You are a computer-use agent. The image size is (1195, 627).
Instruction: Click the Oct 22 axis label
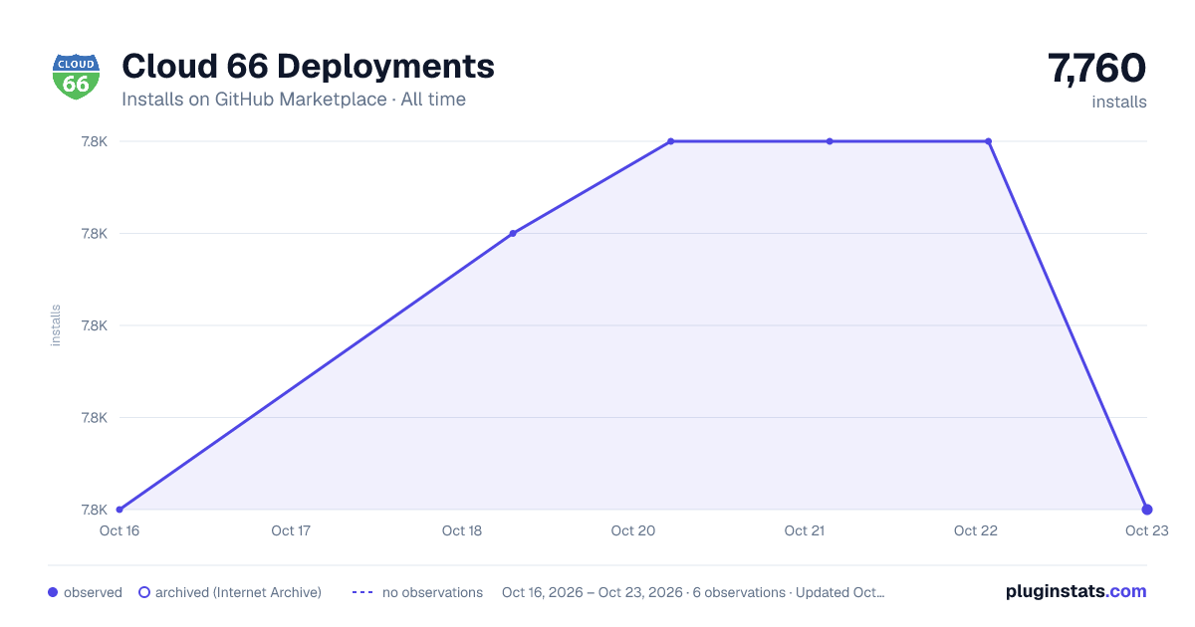[976, 530]
